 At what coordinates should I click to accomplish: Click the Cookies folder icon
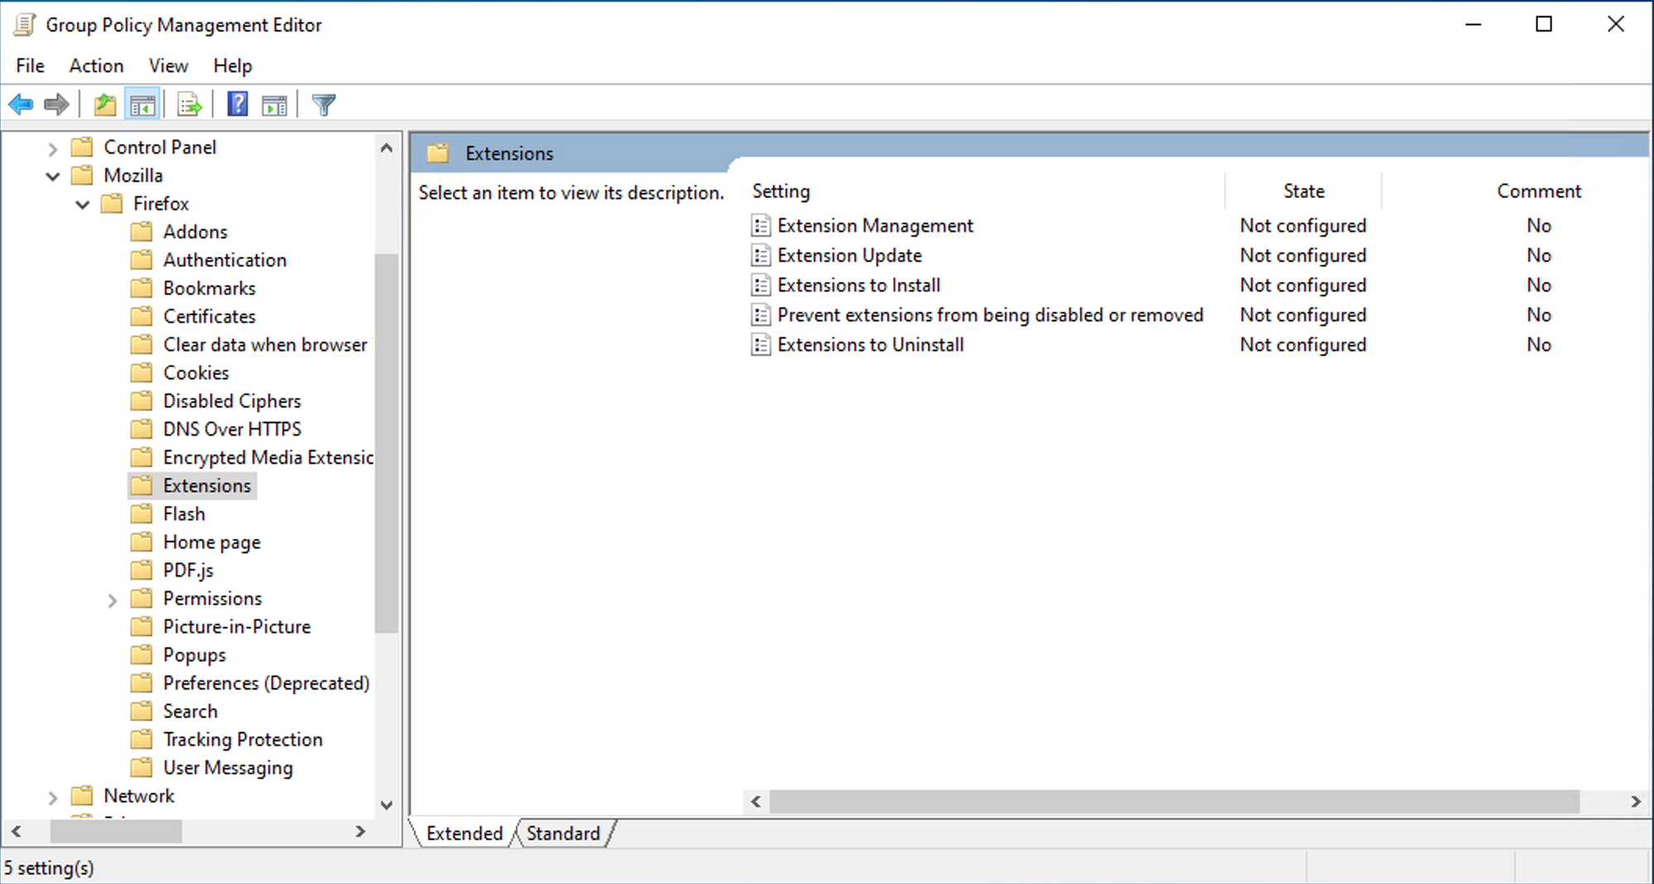(x=142, y=373)
